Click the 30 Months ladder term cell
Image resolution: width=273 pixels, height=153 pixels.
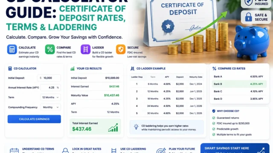[x=153, y=113]
